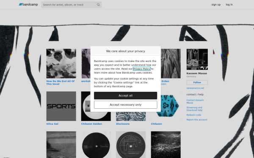Click the Bandcamp logo
Viewport: 254px width, 158px height.
28,5
